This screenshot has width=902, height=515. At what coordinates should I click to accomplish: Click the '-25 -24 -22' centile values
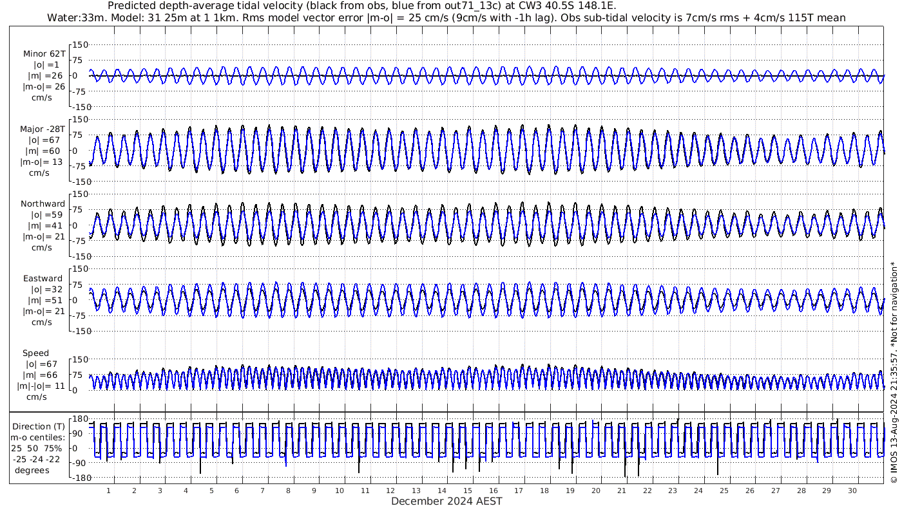[x=36, y=459]
